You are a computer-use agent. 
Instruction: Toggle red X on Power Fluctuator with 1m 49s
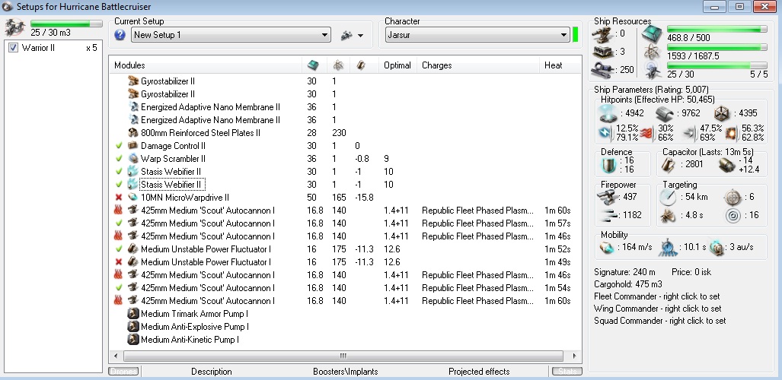tap(119, 262)
